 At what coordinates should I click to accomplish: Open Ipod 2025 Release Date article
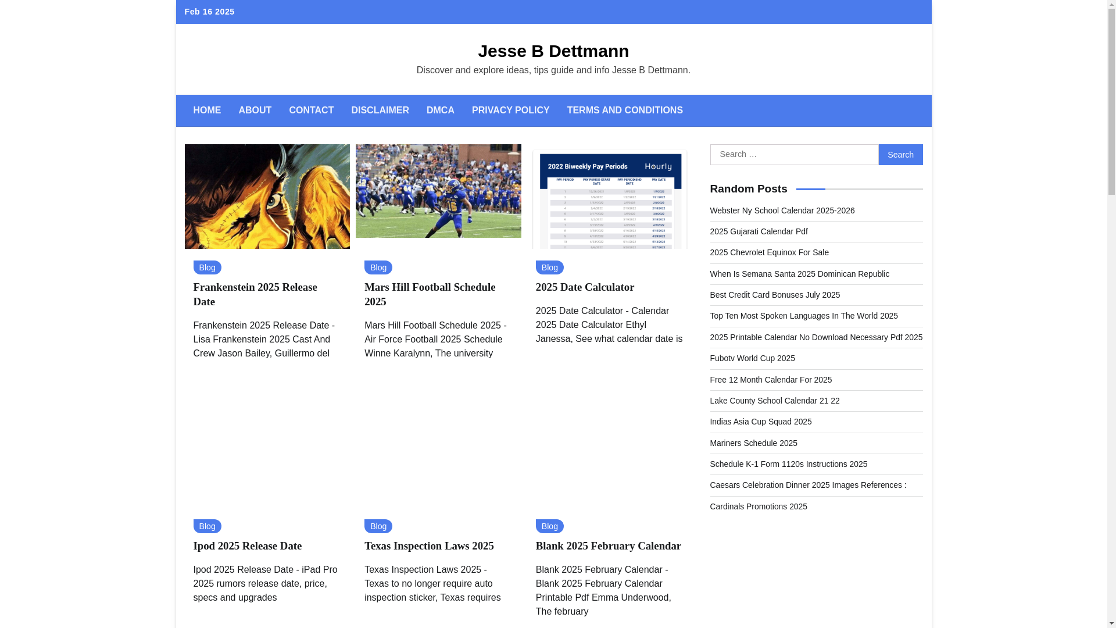[x=248, y=546]
